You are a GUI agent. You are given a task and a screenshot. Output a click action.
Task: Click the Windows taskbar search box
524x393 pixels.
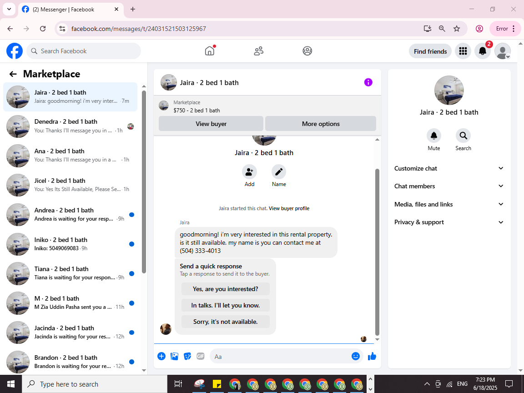(95, 384)
